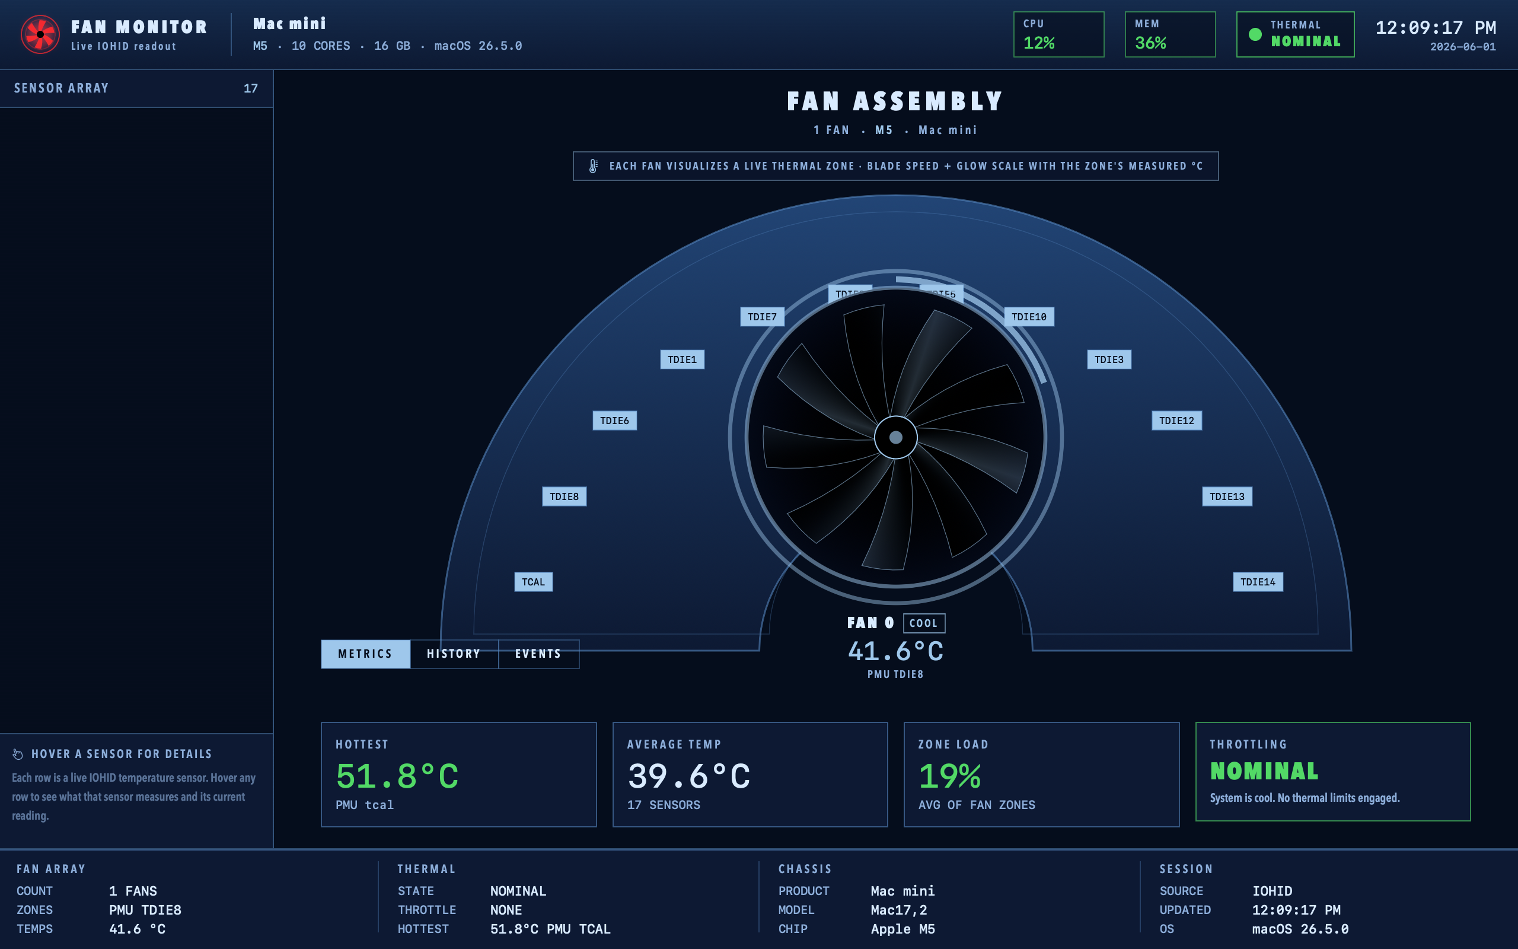This screenshot has width=1518, height=949.
Task: Click the footer Source value IOHID
Action: 1272,891
